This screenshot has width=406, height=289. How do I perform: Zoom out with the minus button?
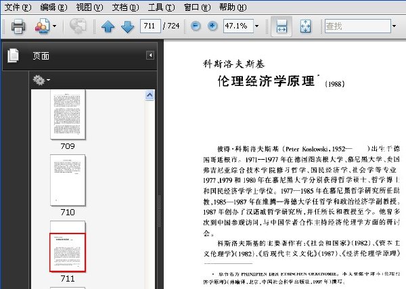(196, 26)
